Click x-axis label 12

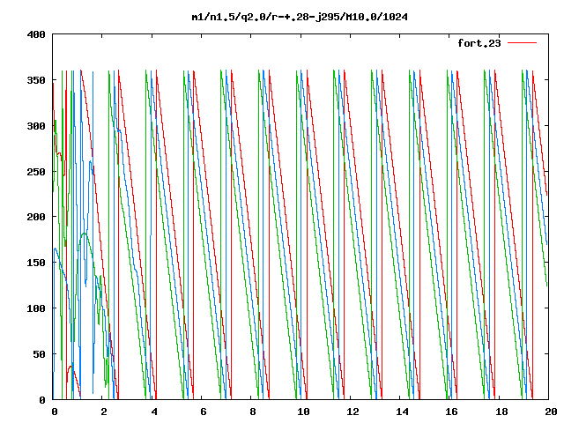click(352, 412)
